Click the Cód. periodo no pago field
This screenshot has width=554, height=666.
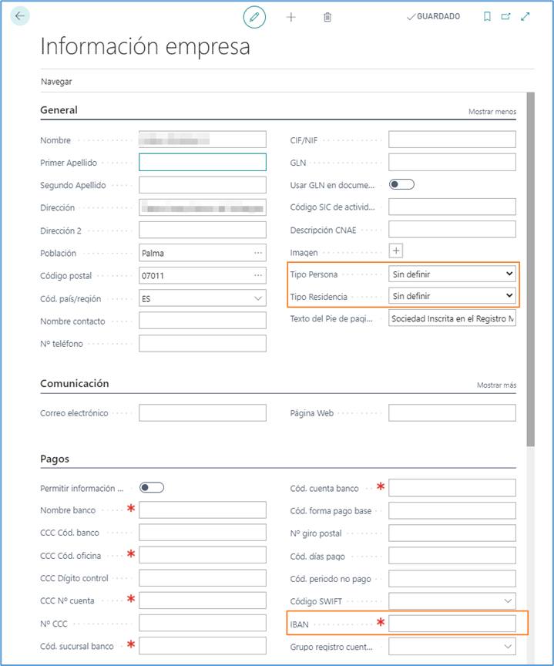point(452,578)
